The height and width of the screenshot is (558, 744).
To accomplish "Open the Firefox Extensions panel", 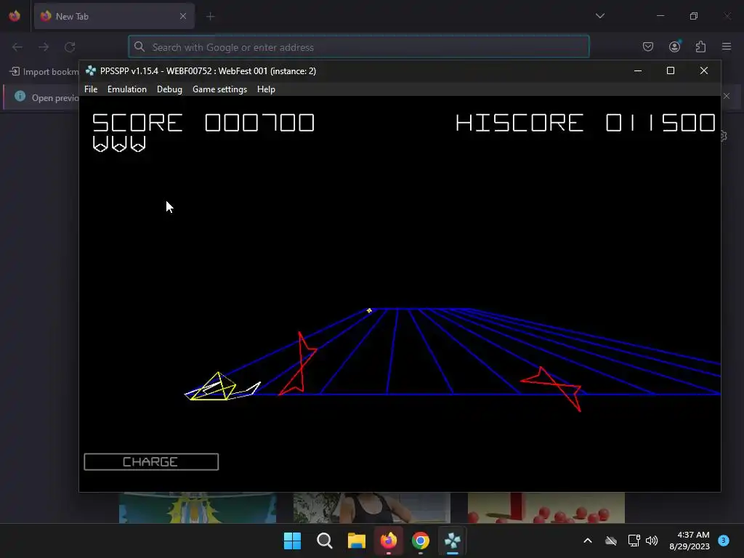I will pos(700,46).
